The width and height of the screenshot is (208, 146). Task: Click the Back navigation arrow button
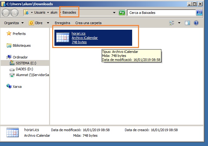click(x=6, y=13)
